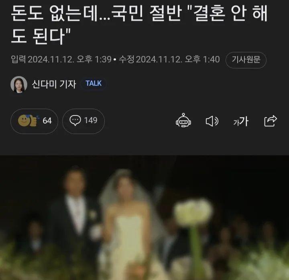Click the 64 reactions count
Viewport: 289px width, 280px height.
point(47,121)
